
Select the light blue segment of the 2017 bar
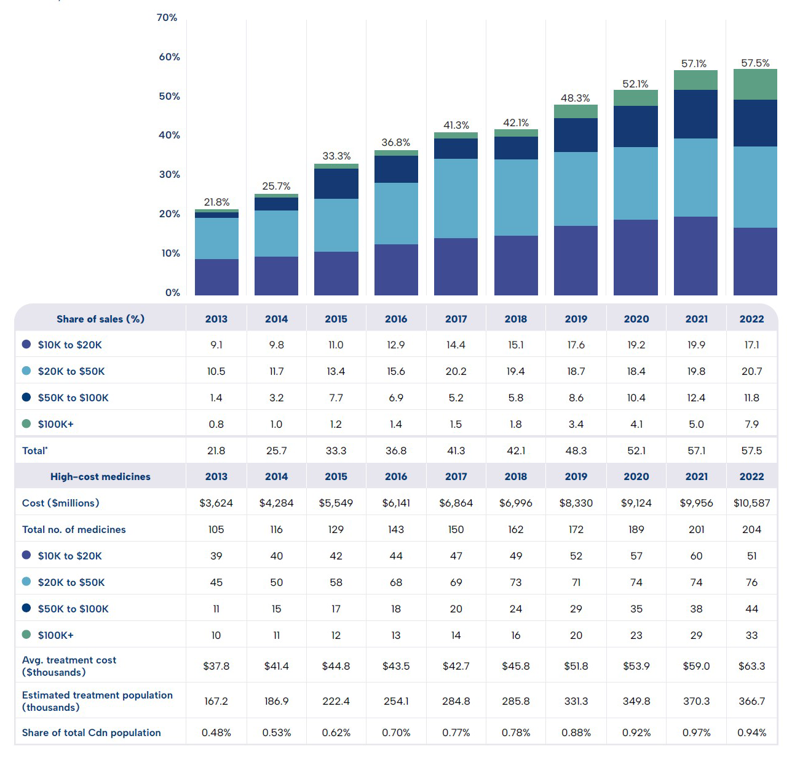(456, 198)
